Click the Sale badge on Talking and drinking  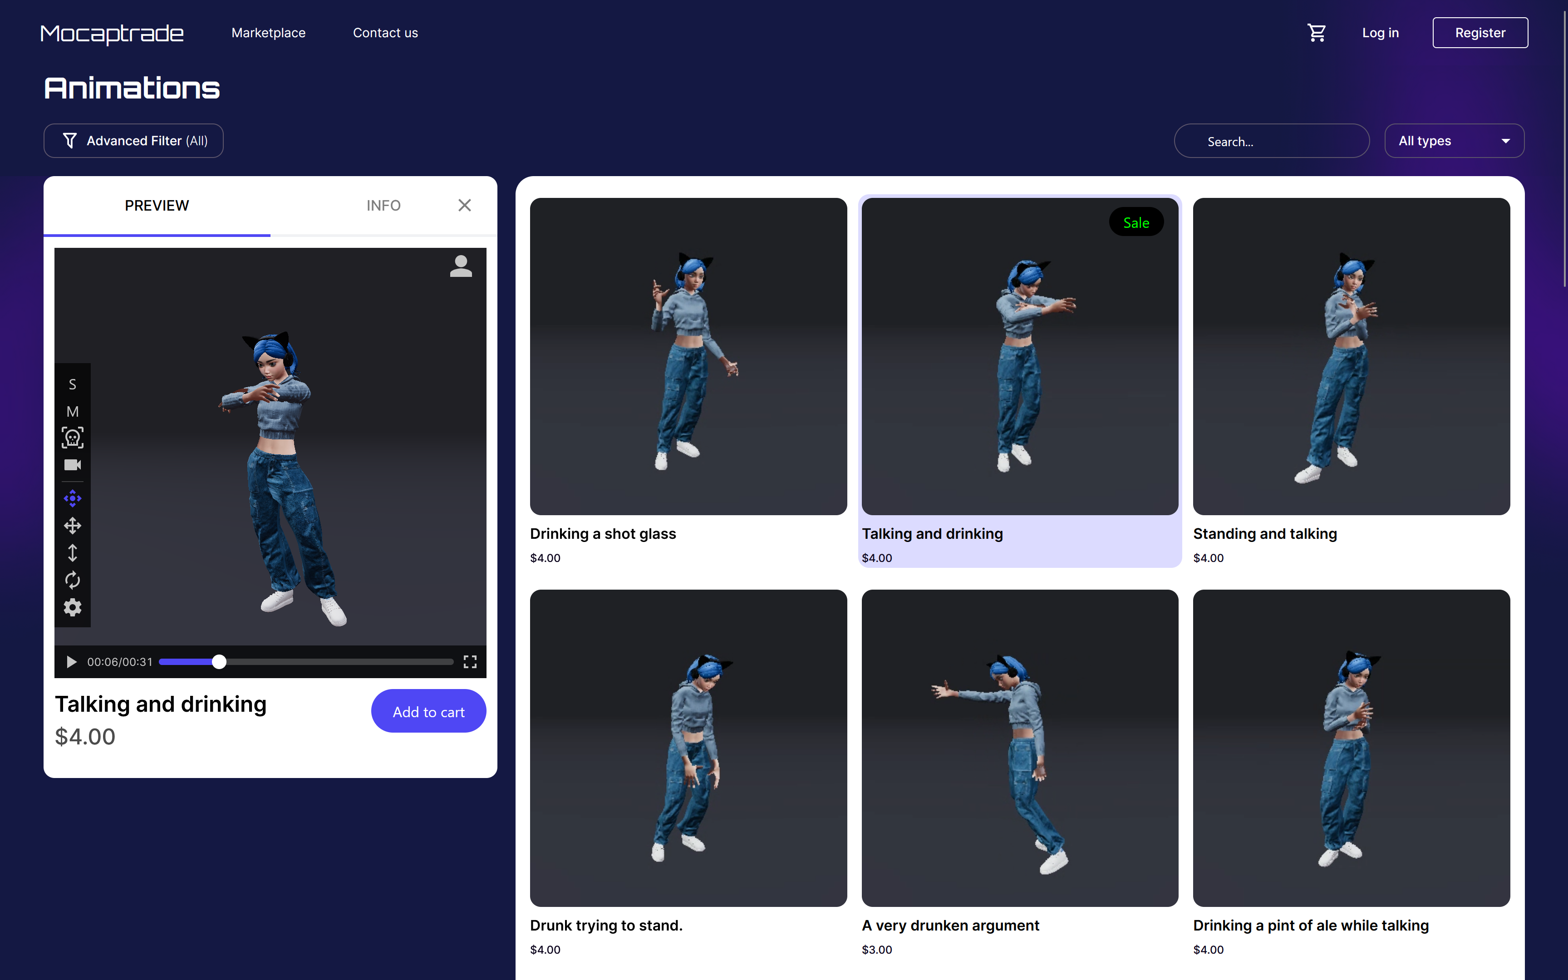[x=1136, y=222]
